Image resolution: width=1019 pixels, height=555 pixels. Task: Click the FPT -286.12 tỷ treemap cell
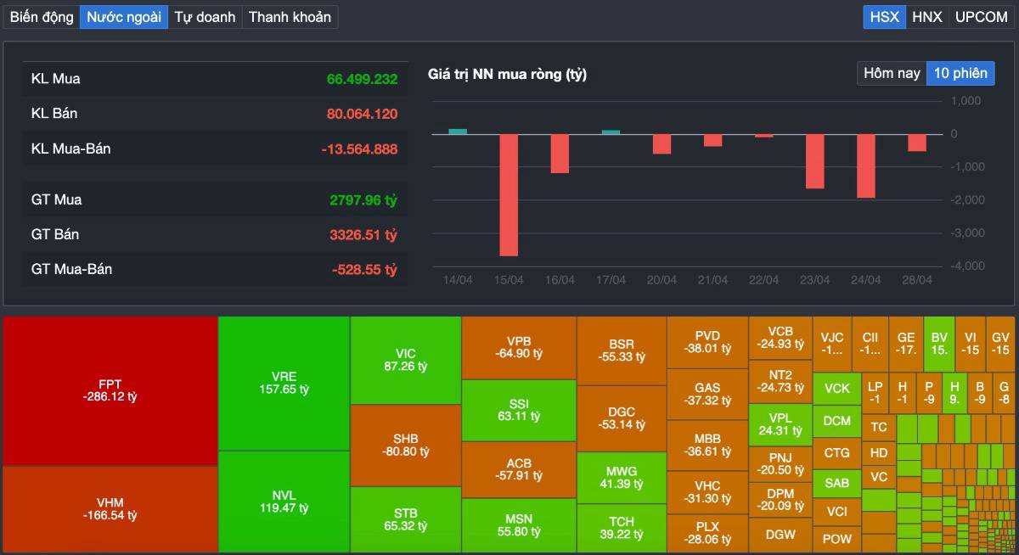point(110,390)
